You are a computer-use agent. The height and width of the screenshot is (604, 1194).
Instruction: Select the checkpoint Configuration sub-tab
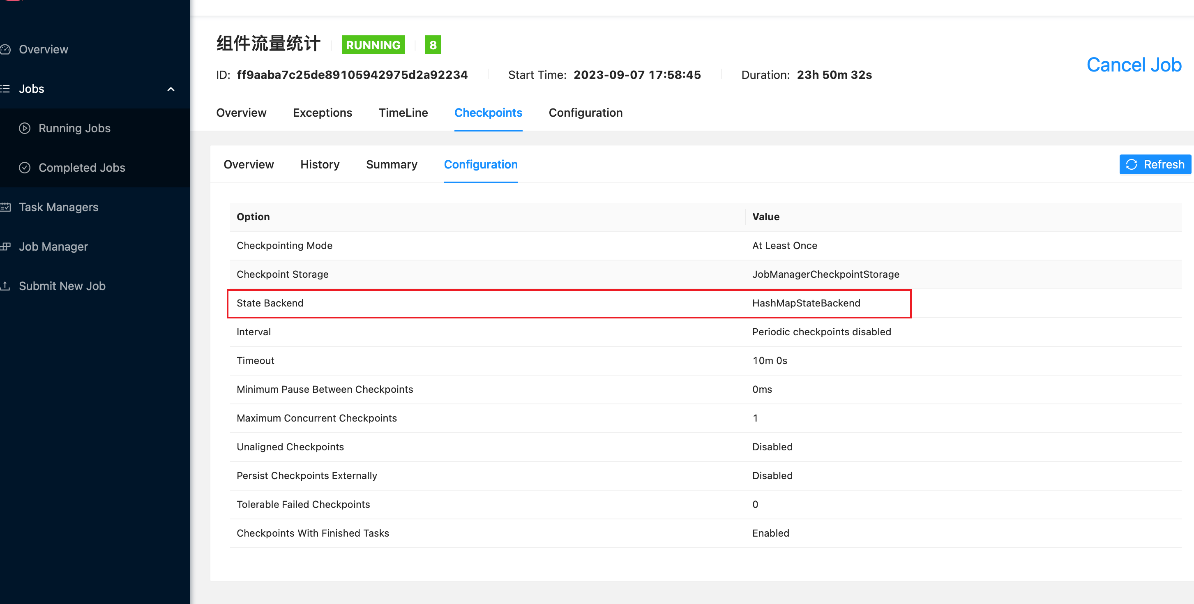pyautogui.click(x=481, y=164)
